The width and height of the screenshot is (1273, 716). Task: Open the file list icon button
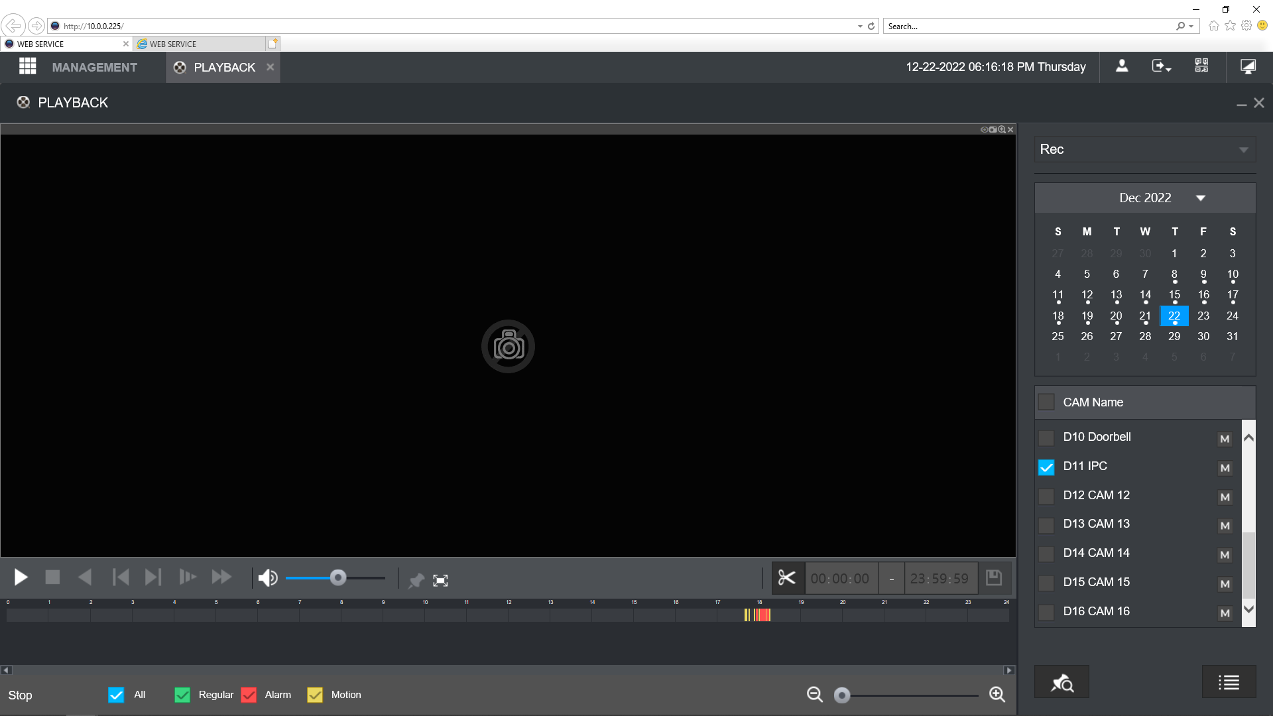[x=1229, y=682]
